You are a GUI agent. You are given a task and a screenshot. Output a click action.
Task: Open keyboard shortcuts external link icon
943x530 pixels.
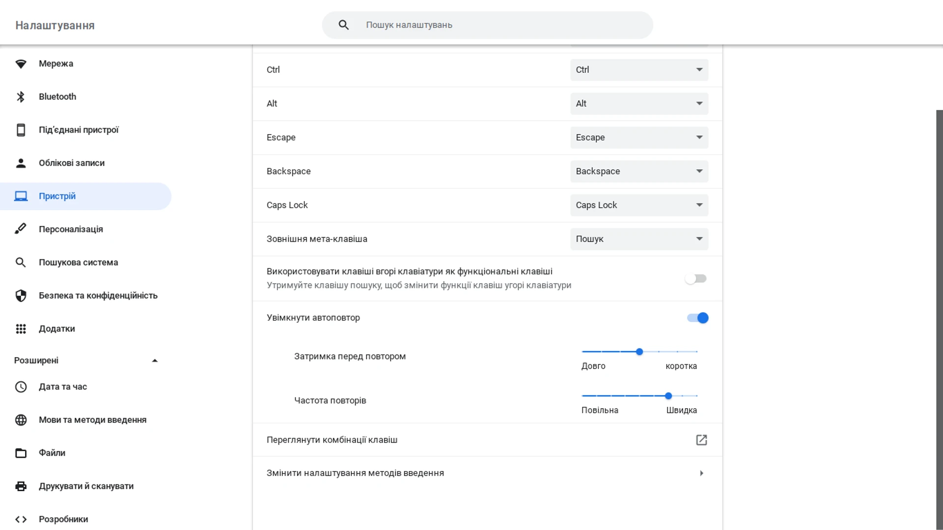point(701,440)
